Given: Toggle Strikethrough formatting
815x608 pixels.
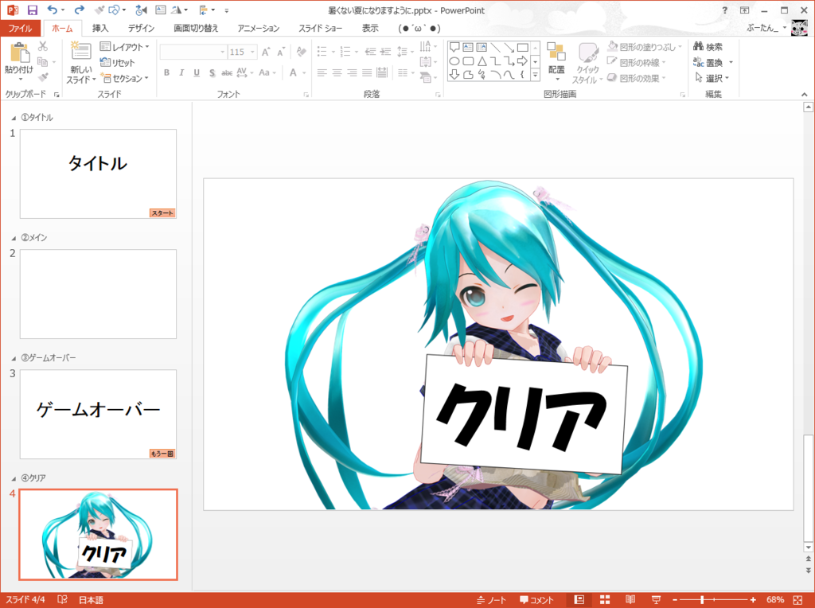Looking at the screenshot, I should 227,72.
